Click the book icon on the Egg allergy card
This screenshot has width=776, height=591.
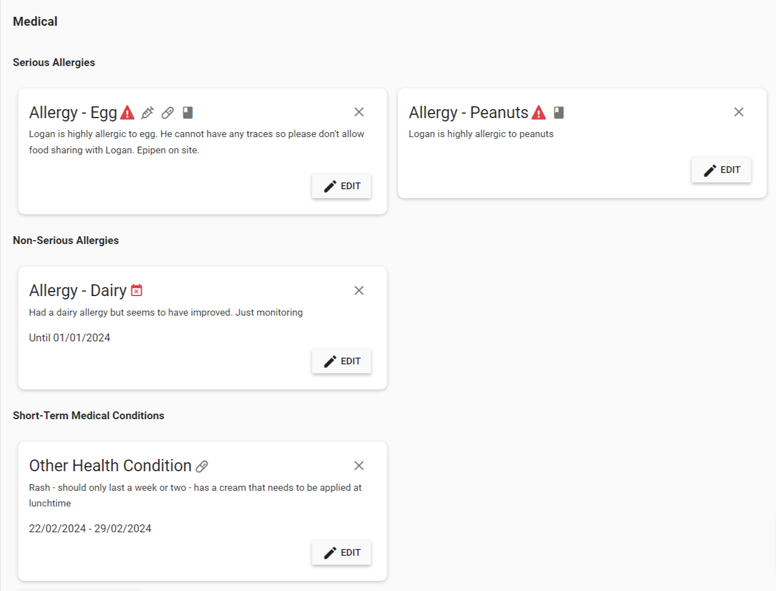pyautogui.click(x=188, y=112)
